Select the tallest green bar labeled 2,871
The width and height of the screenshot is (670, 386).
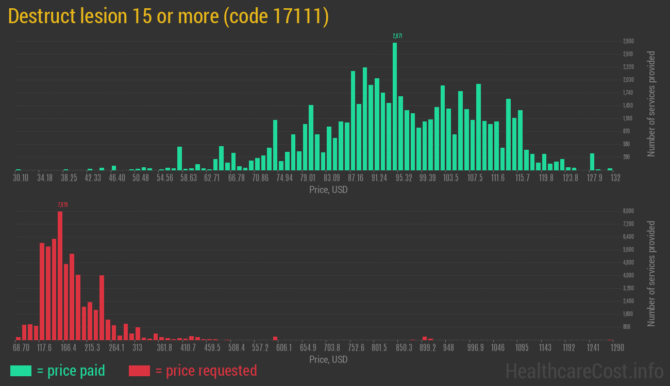395,106
